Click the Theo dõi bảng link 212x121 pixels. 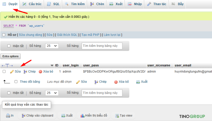click(x=30, y=82)
